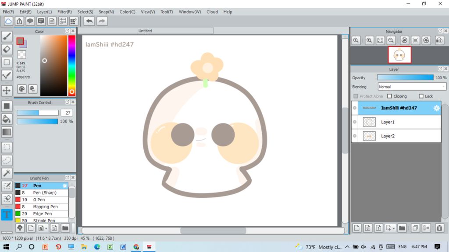449x252 pixels.
Task: Delete layer with the trash icon
Action: 439,228
